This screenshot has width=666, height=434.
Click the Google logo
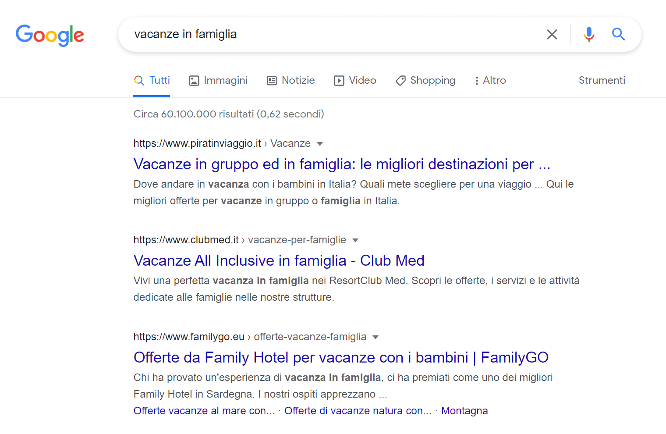coord(50,35)
